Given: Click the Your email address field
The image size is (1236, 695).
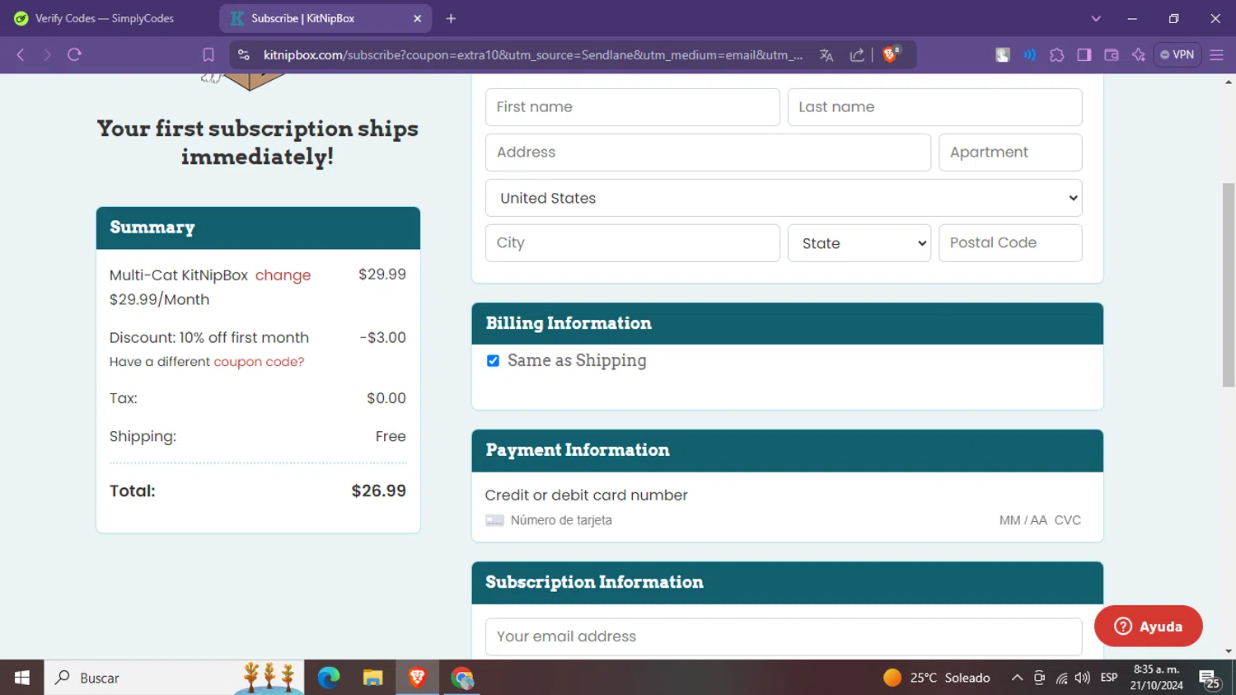Looking at the screenshot, I should pos(784,636).
